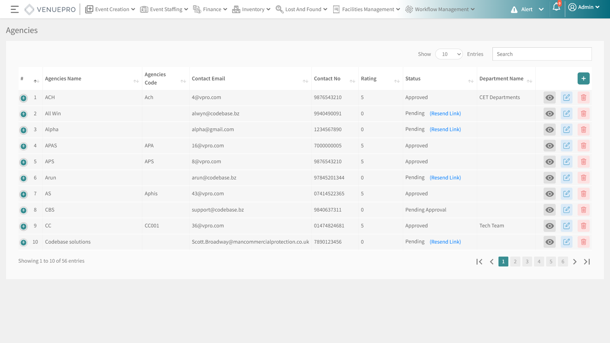Click the eye icon for CC agency
Screen dimensions: 610x343
coord(549,226)
